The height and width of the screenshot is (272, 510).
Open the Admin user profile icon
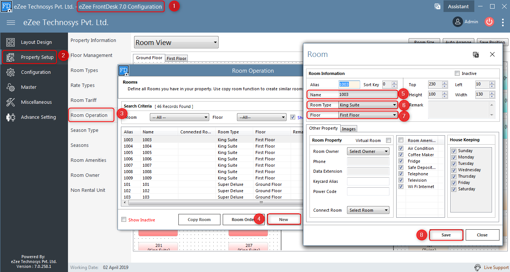457,22
